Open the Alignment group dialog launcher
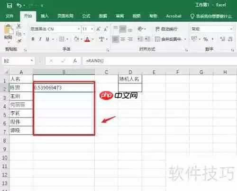 (x=187, y=50)
